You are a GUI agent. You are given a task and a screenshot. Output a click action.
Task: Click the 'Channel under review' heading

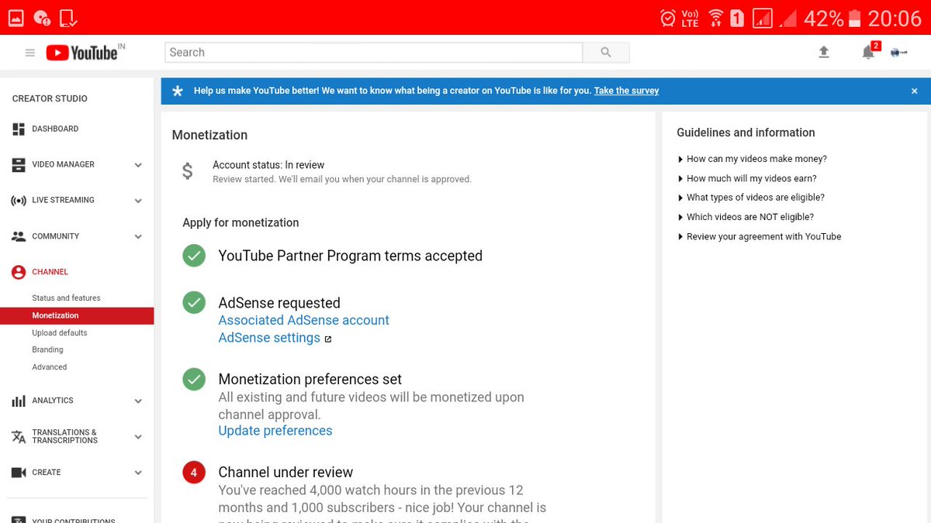[286, 473]
